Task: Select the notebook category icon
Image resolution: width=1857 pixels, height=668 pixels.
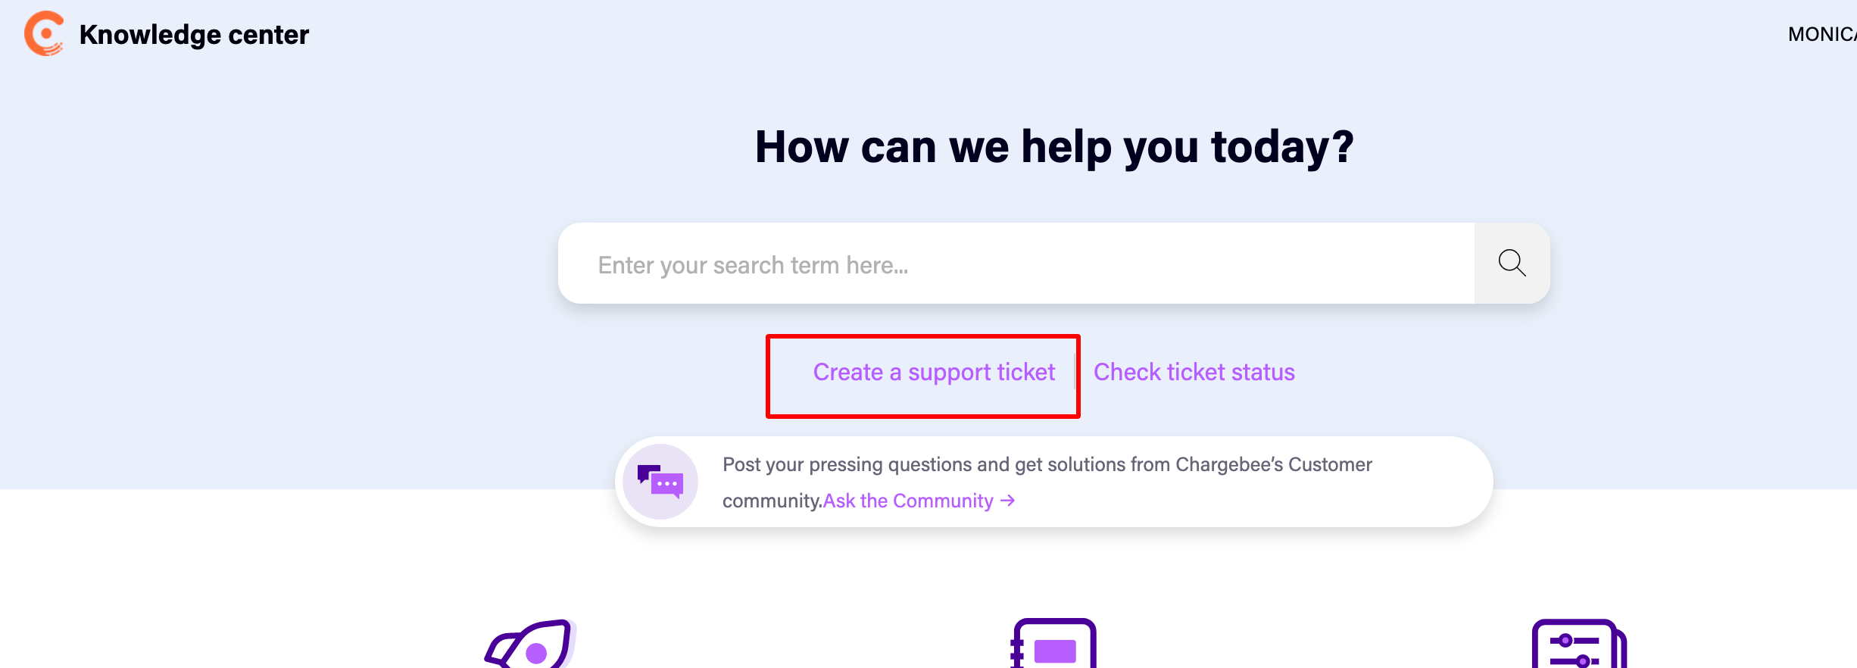Action: [x=1053, y=644]
